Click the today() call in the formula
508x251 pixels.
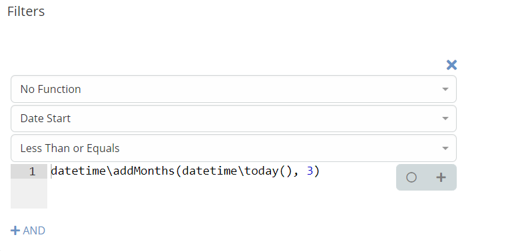coord(268,171)
